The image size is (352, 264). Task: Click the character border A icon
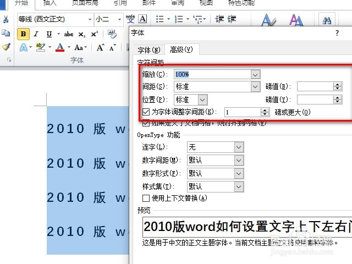pos(142,19)
